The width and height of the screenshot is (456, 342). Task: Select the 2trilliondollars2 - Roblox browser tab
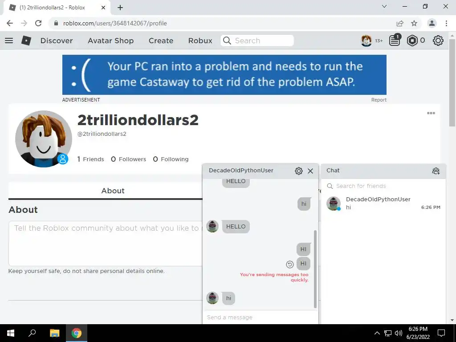[57, 8]
